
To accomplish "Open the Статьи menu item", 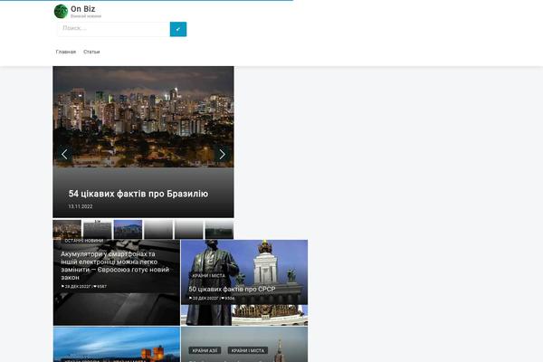I will (x=91, y=52).
